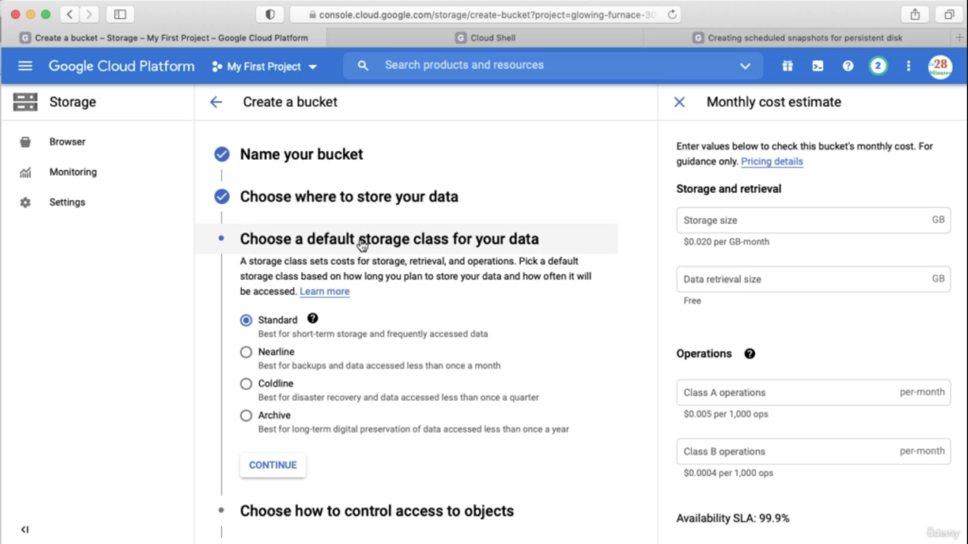This screenshot has height=544, width=968.
Task: Click the Storage size input field
Action: (x=813, y=220)
